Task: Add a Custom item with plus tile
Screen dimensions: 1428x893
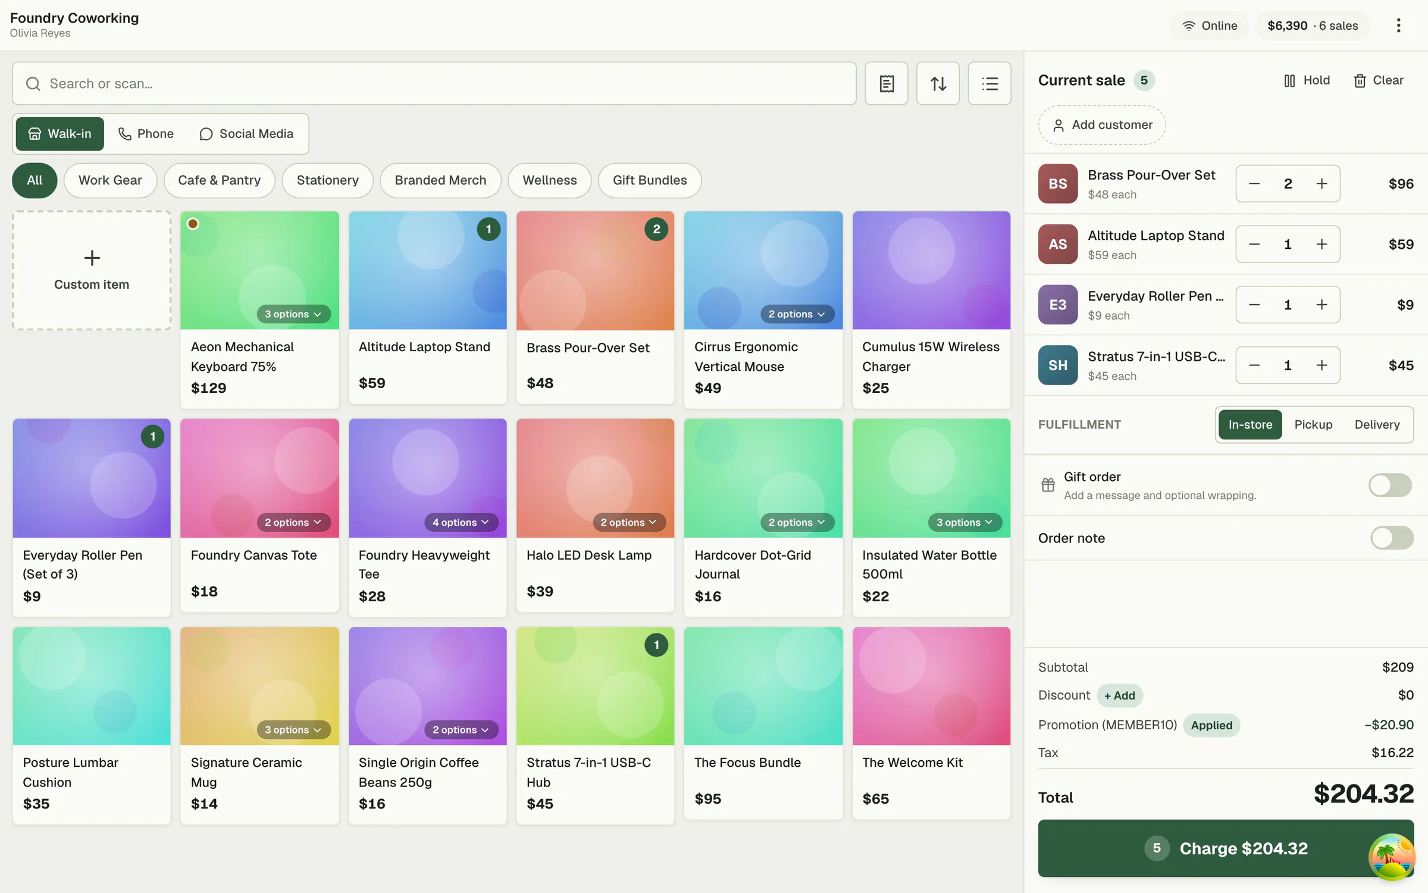Action: [92, 270]
